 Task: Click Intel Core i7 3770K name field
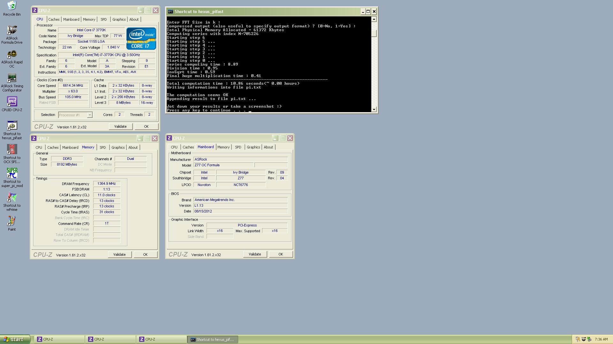pos(91,30)
